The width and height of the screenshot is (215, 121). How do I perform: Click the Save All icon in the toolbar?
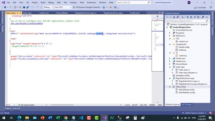tap(28, 7)
